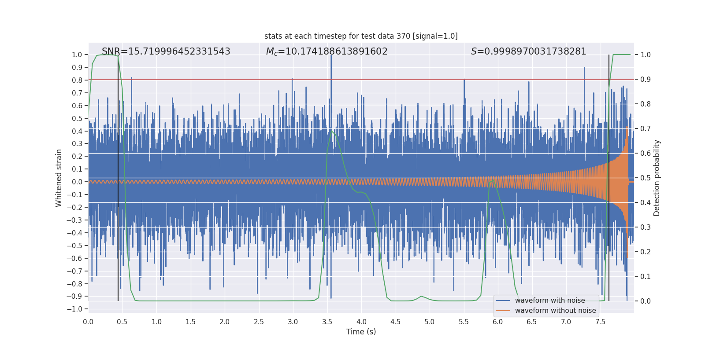Click the Mc=10.174188613891602 chirp mass annotation
This screenshot has height=352, width=705.
coord(327,51)
